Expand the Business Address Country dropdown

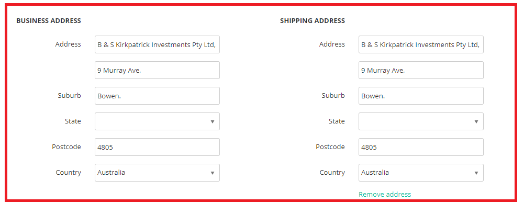pyautogui.click(x=157, y=173)
